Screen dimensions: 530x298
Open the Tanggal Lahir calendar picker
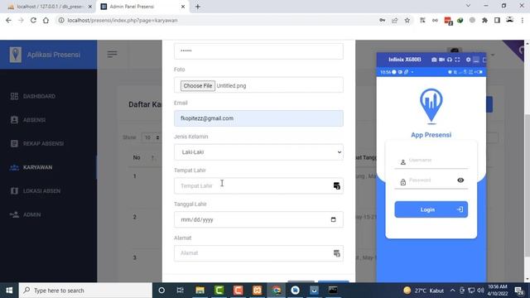click(333, 219)
